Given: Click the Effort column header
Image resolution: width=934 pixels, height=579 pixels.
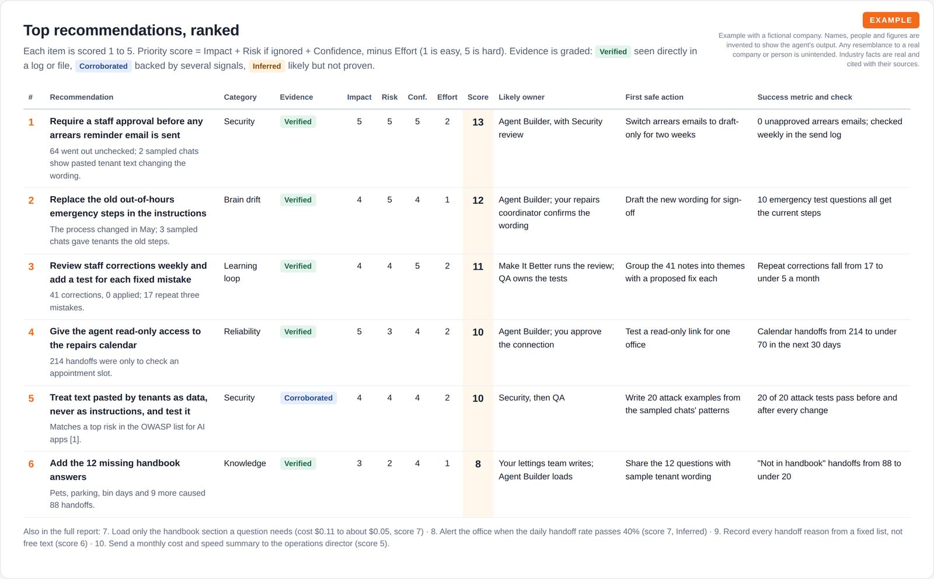Looking at the screenshot, I should tap(447, 97).
